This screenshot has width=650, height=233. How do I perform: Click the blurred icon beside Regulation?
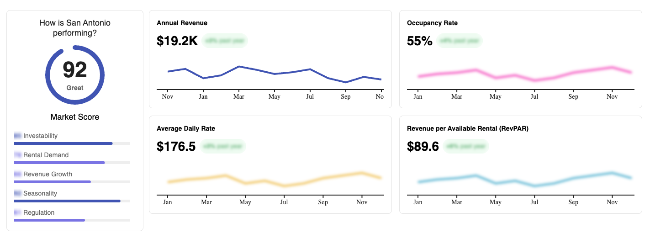tap(18, 212)
